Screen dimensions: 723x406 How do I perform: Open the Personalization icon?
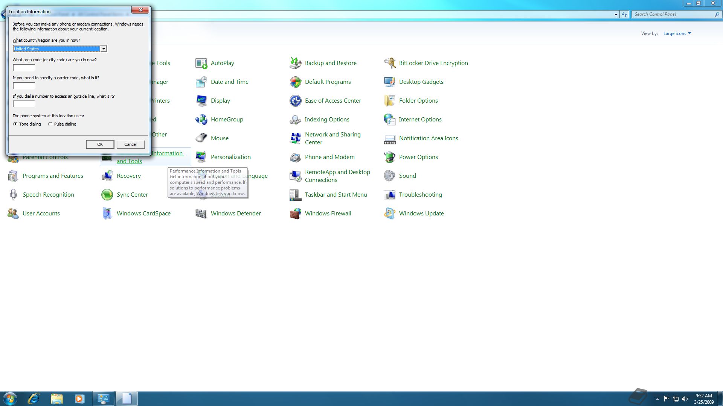(201, 157)
